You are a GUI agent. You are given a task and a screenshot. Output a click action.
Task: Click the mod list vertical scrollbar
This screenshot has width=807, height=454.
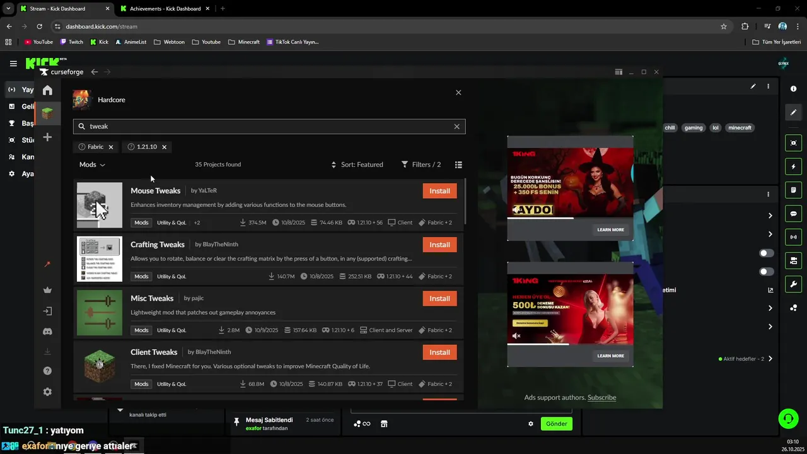click(465, 202)
